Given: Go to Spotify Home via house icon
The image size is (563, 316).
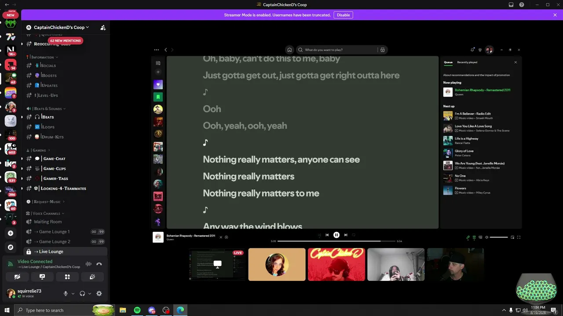Looking at the screenshot, I should 289,50.
